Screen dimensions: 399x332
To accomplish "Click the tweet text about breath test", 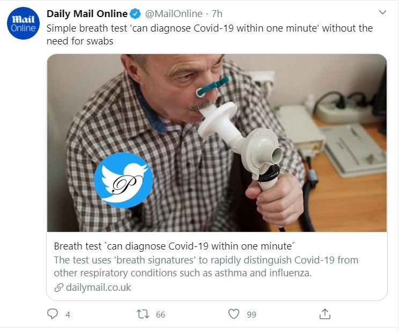I will tap(209, 34).
